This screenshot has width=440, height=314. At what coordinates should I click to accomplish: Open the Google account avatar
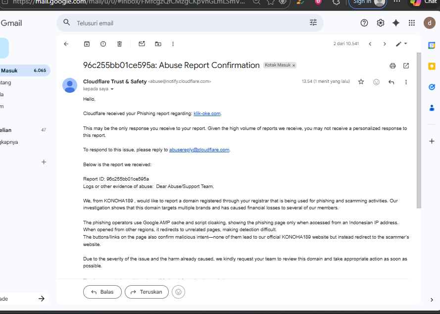(429, 23)
